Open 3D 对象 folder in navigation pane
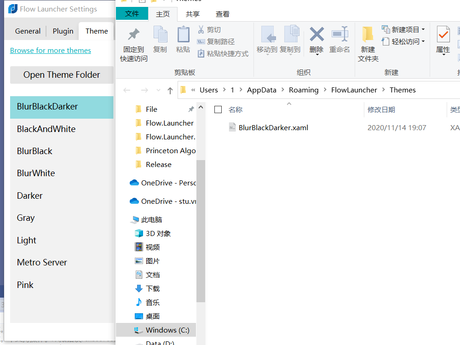The image size is (460, 345). click(x=158, y=234)
